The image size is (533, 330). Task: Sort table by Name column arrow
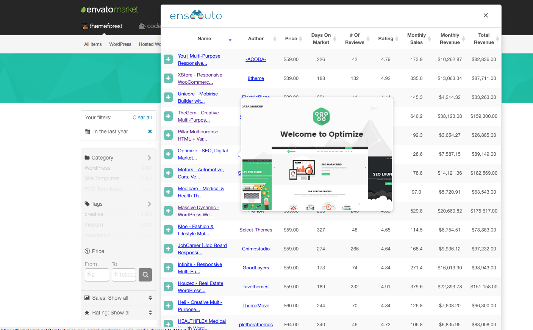click(x=230, y=40)
